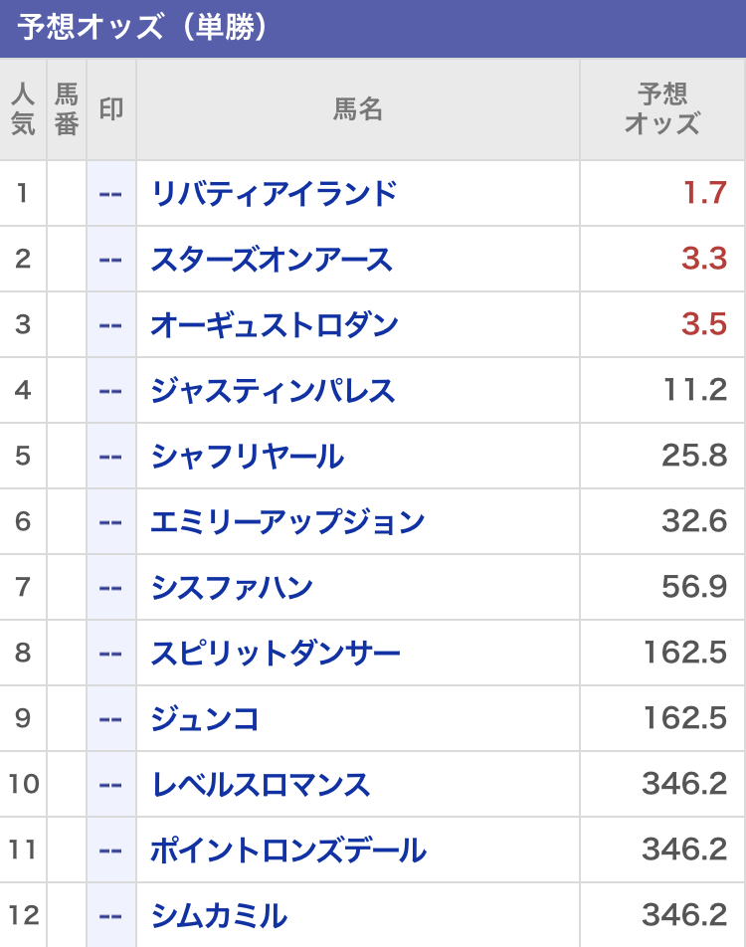Open the シムカミル horse profile

click(x=219, y=916)
